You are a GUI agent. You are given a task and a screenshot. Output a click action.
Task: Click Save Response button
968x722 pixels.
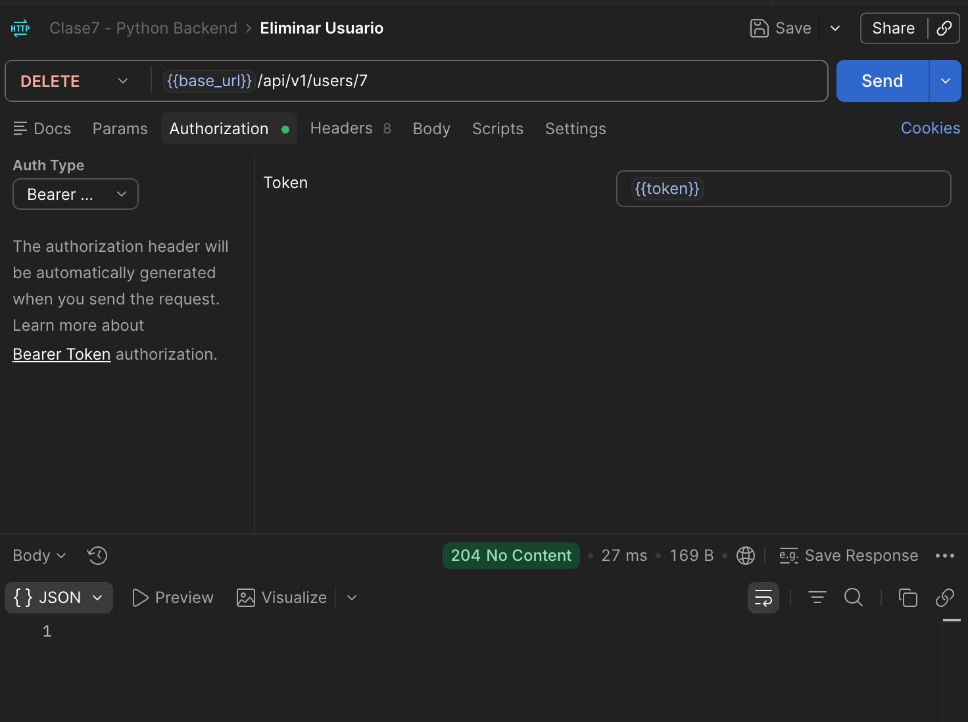click(848, 556)
